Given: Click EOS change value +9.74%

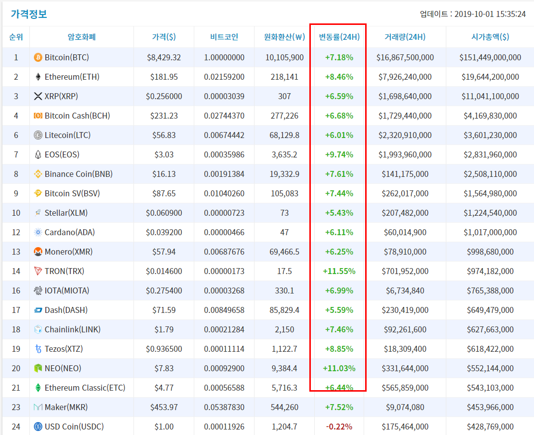Looking at the screenshot, I should 339,154.
